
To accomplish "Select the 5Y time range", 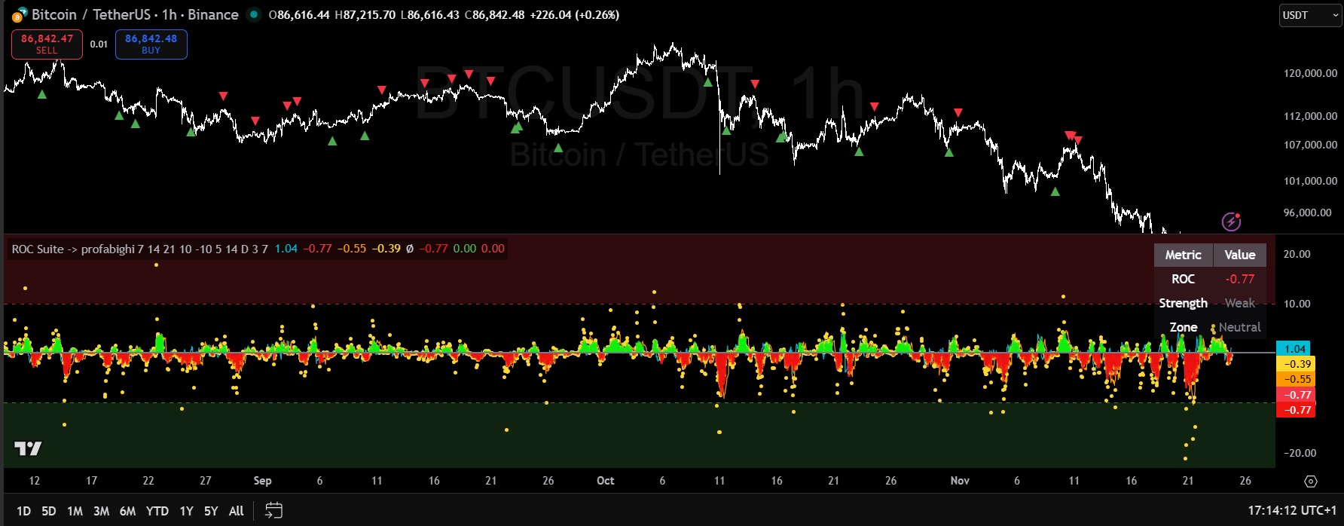I will [x=211, y=511].
